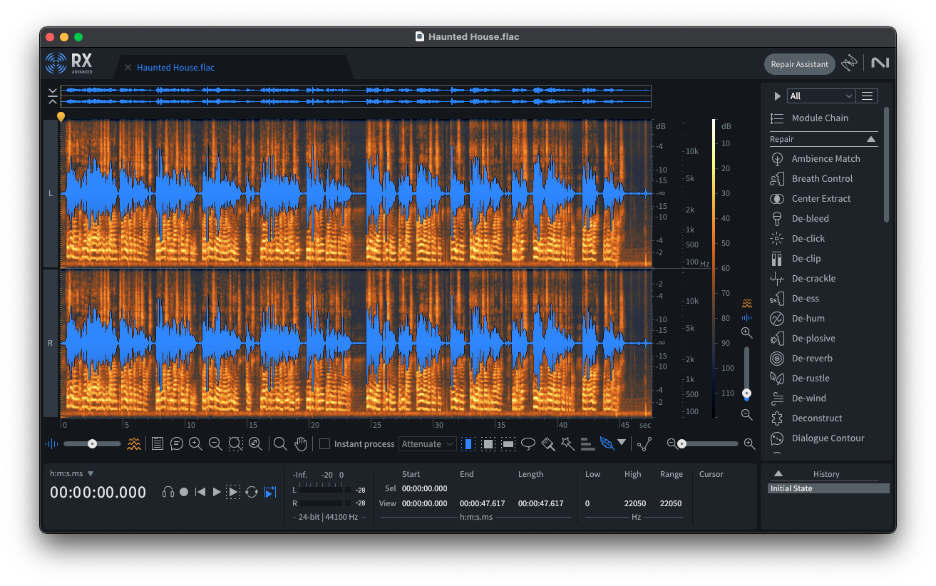This screenshot has height=586, width=936.
Task: Activate the Grab and Drag hand tool
Action: [x=301, y=443]
